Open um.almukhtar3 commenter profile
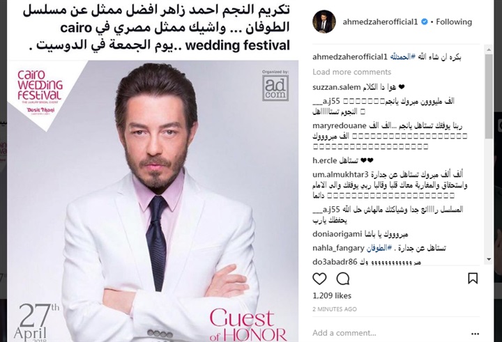This screenshot has width=502, height=342. [340, 175]
